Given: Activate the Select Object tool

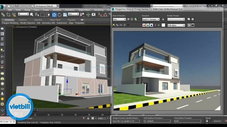Looking at the screenshot, I should click(x=32, y=14).
